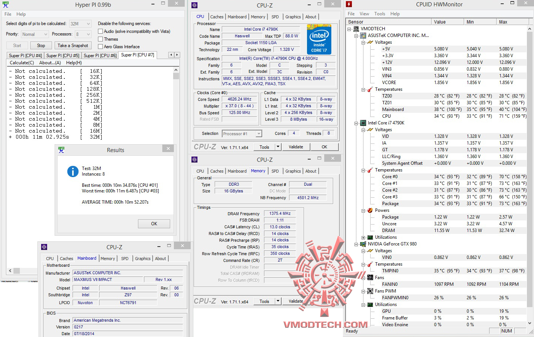Click the Temperatures thermometer icon under ASUSTeK

370,89
